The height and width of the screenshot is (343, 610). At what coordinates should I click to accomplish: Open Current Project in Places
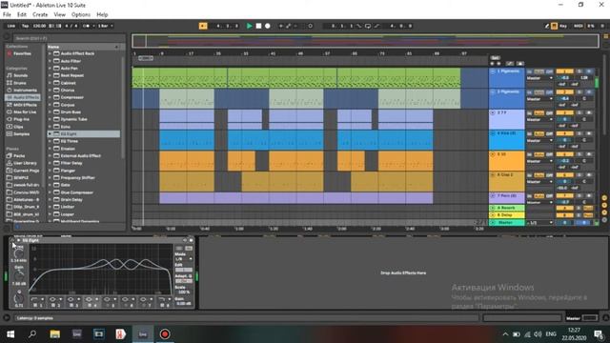coord(23,171)
